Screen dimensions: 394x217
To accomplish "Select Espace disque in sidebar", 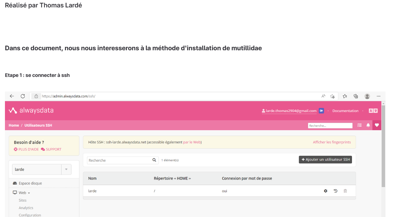I will pyautogui.click(x=30, y=183).
